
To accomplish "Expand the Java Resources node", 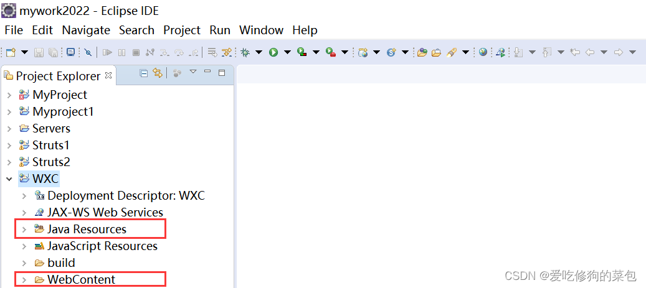I will (x=24, y=229).
